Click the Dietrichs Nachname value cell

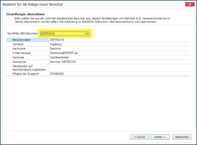[120, 49]
